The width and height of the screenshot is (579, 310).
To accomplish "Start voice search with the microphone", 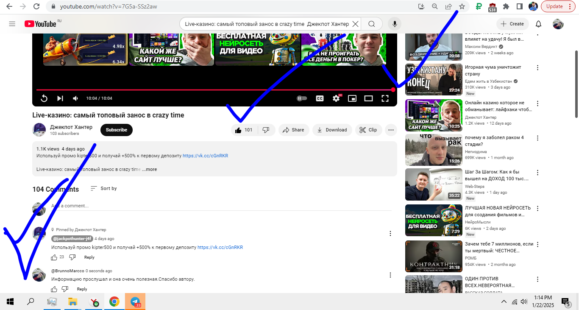I will [x=395, y=24].
